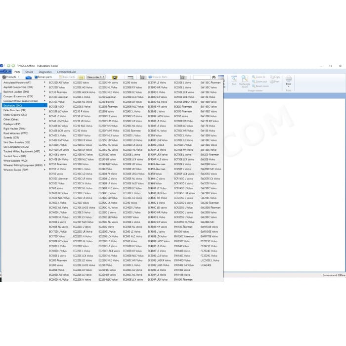Choose UEW240E model
Screen dimensions: 346x346
click(206, 265)
